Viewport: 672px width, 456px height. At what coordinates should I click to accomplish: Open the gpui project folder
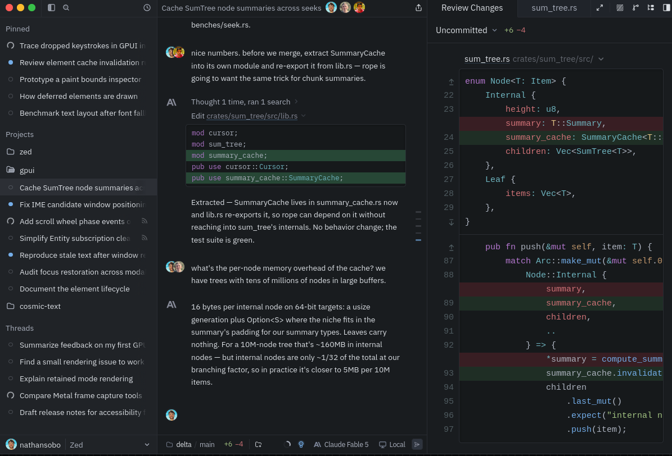pos(78,170)
